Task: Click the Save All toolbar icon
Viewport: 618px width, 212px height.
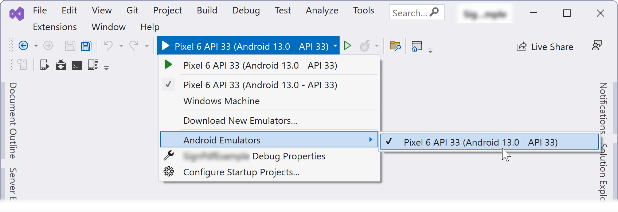Action: [x=86, y=46]
